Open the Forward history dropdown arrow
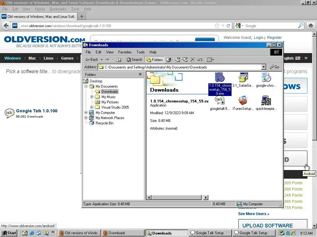This screenshot has height=237, width=317. [x=113, y=60]
